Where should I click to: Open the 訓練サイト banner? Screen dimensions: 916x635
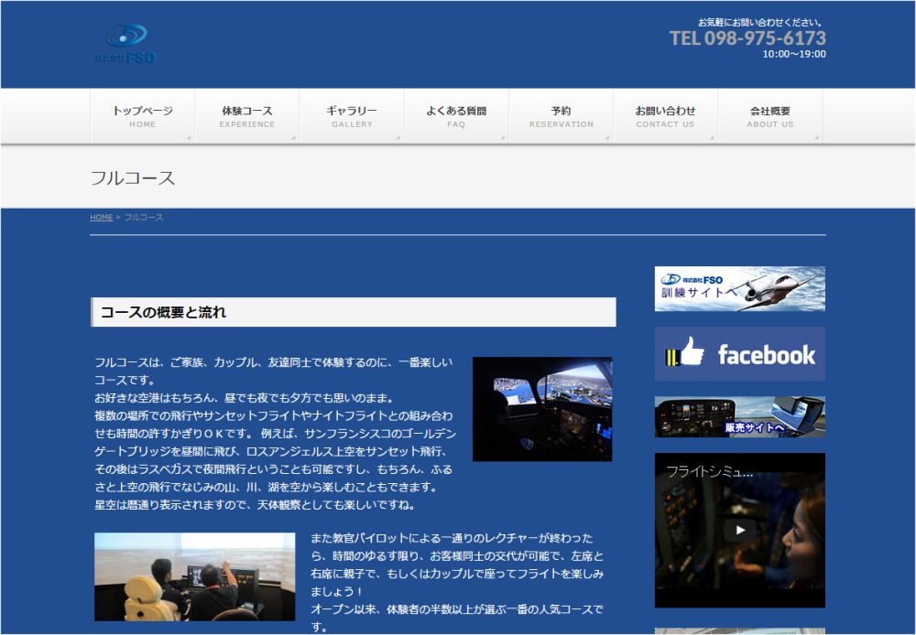click(x=739, y=289)
